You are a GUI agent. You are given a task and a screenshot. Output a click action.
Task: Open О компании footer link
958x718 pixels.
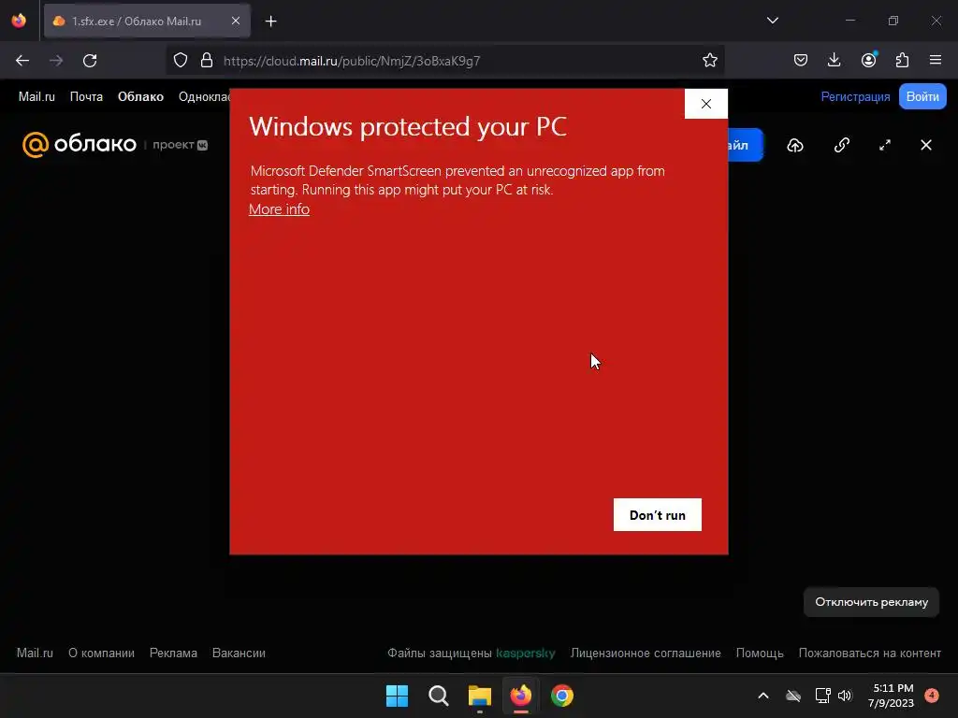[101, 653]
